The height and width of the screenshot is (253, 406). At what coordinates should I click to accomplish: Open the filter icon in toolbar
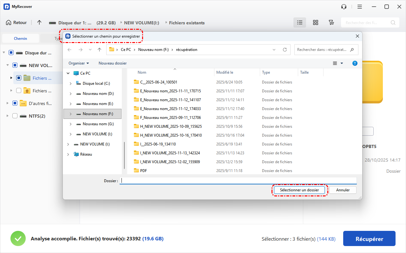pos(331,22)
